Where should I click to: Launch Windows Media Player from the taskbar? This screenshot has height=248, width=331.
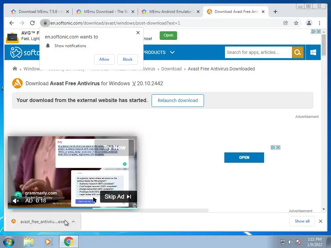tap(48, 242)
